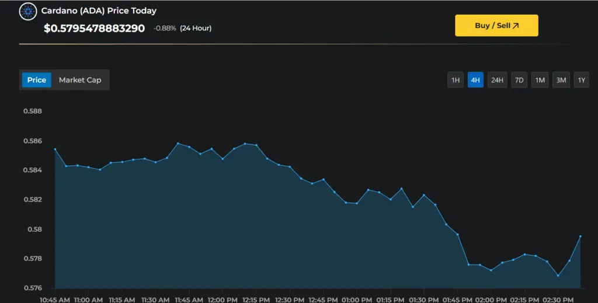Screen dimensions: 598x303
Task: Click the Cardano logo icon
Action: [27, 11]
